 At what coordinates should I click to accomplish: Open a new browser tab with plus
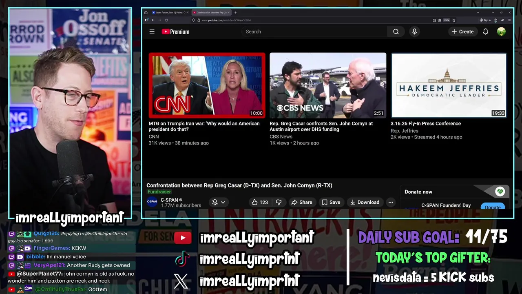tap(235, 13)
